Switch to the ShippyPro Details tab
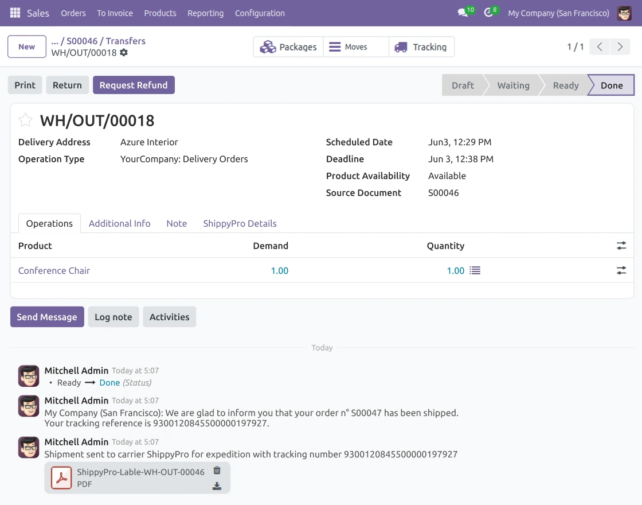The image size is (642, 505). click(240, 223)
